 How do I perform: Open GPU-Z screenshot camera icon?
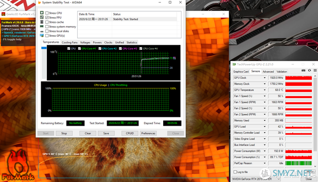304,70
